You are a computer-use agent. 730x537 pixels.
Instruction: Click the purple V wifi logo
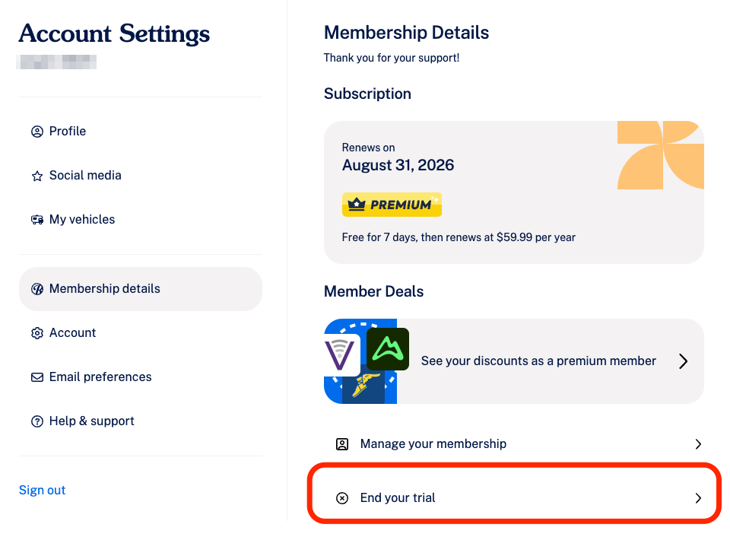(x=341, y=355)
